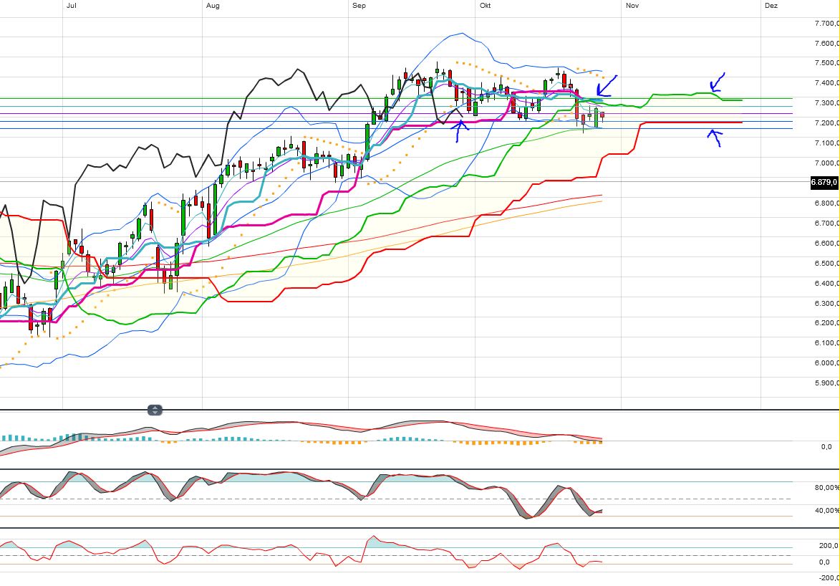Click the Okt label on the time axis
The height and width of the screenshot is (586, 840).
pyautogui.click(x=485, y=5)
